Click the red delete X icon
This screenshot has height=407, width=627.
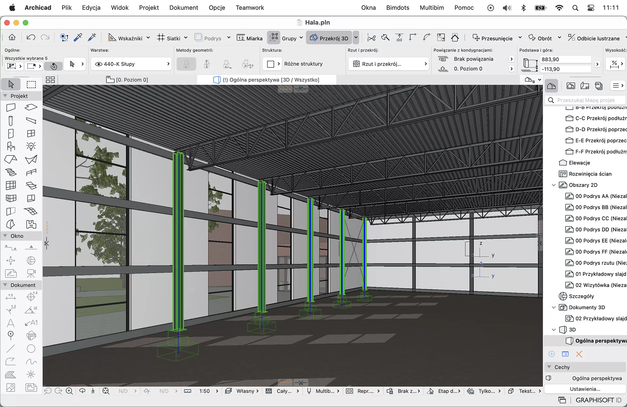point(579,354)
